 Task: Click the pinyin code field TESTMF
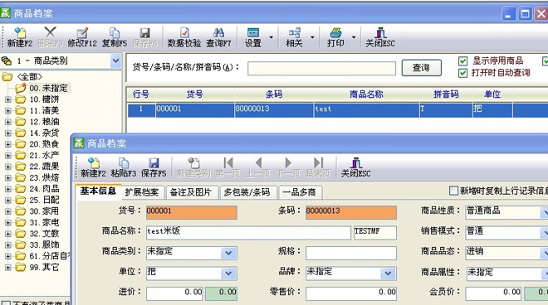375,232
